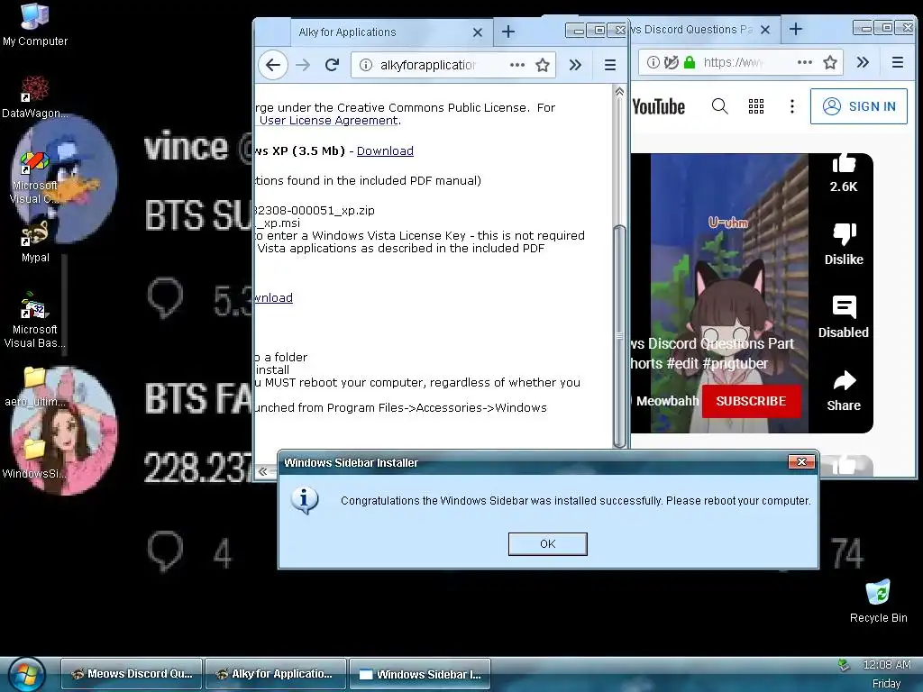The width and height of the screenshot is (923, 692).
Task: Bookmark the Alky for Applications page
Action: (x=542, y=65)
